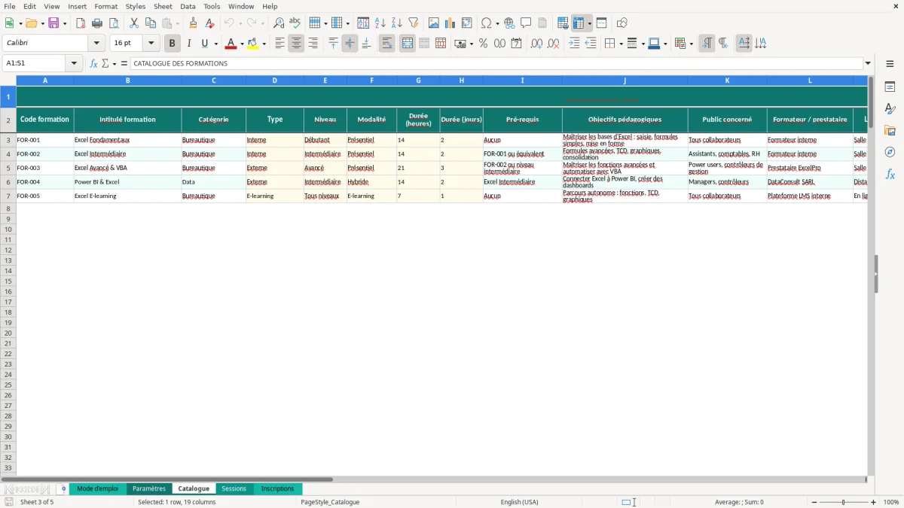Define the print area
The image size is (904, 508).
(563, 23)
